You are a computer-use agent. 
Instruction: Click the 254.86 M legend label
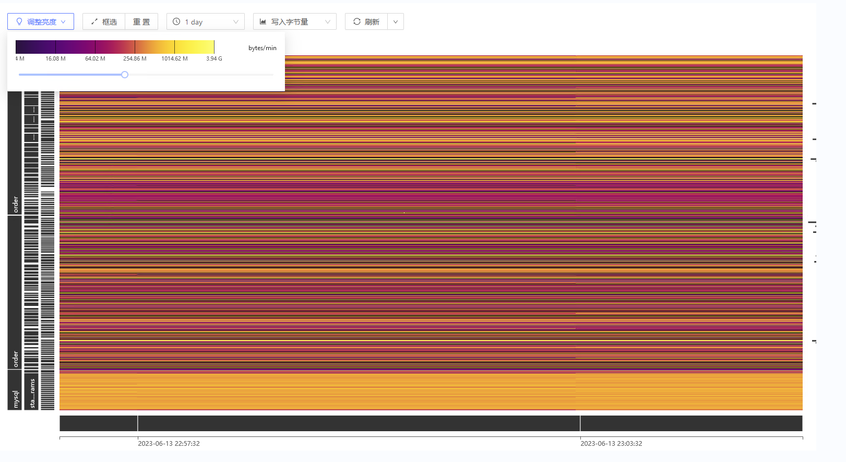click(135, 58)
